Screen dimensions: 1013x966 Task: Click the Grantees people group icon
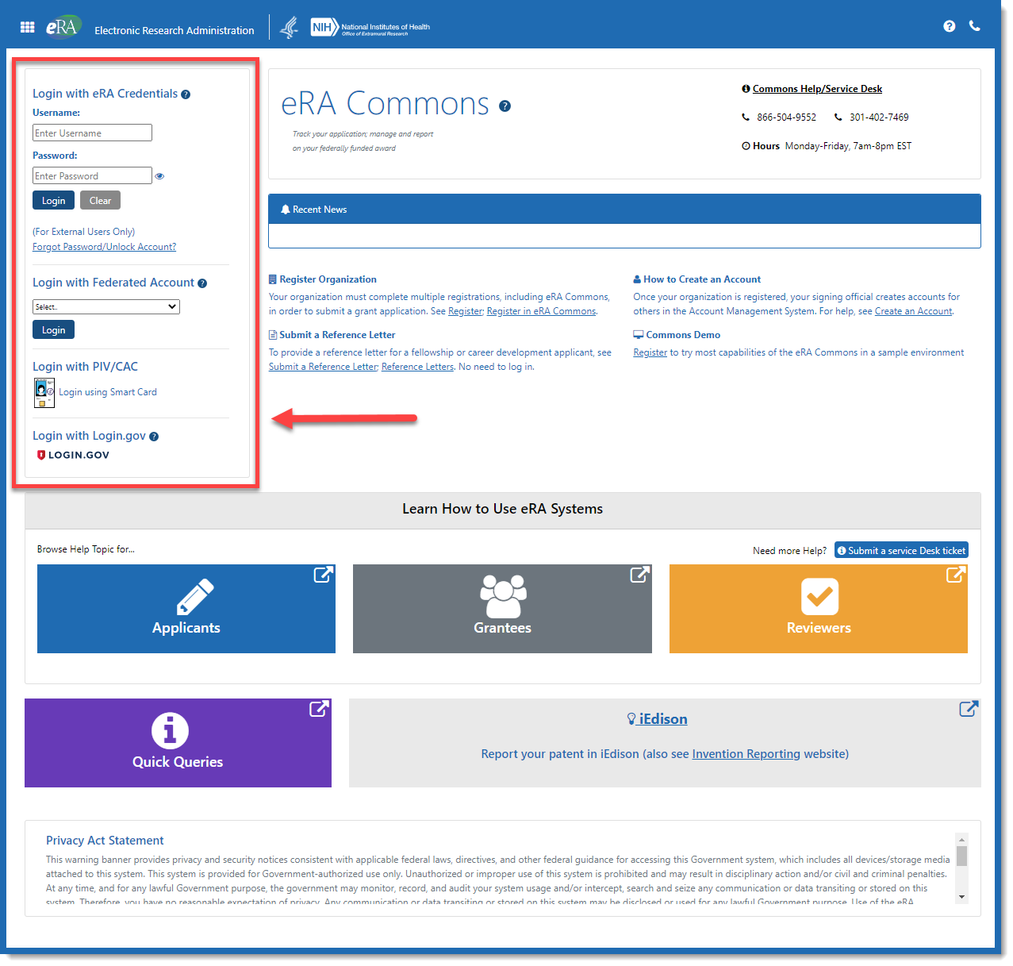point(503,596)
